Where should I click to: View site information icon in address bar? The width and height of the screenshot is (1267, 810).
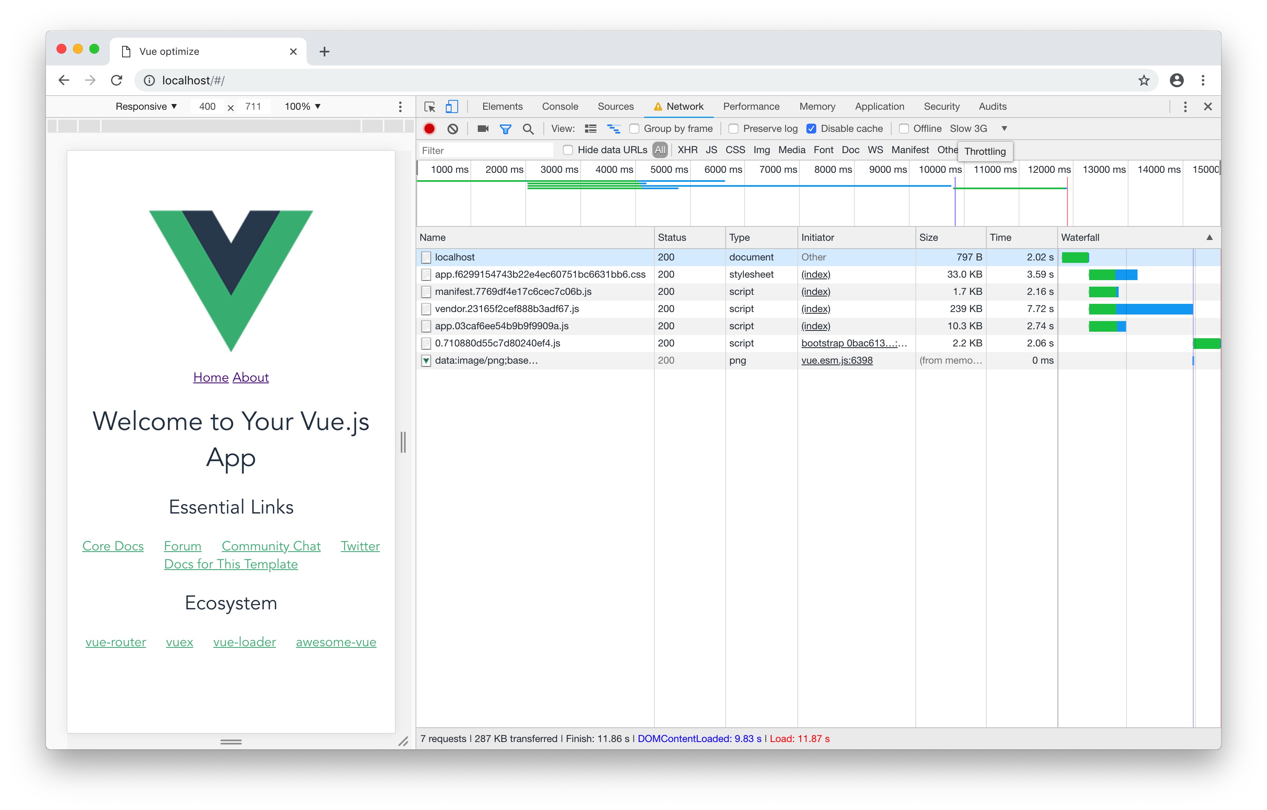(x=150, y=81)
